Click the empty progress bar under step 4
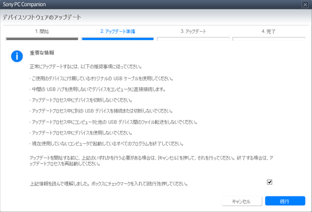 (x=269, y=39)
